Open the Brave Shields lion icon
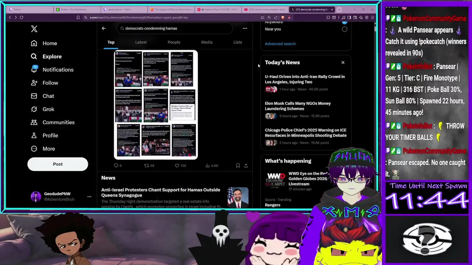472x265 pixels. point(283,17)
